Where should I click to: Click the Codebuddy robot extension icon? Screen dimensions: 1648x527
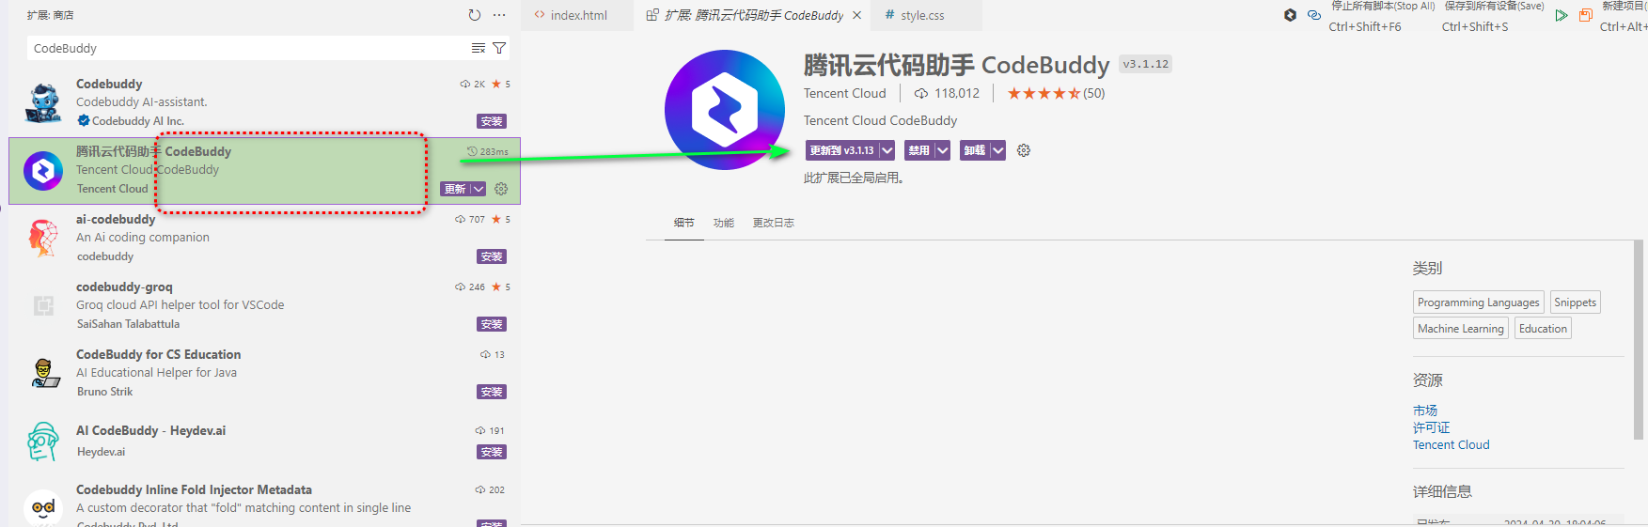click(43, 102)
